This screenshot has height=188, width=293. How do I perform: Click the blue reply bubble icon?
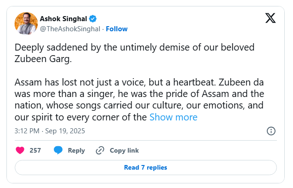click(58, 150)
